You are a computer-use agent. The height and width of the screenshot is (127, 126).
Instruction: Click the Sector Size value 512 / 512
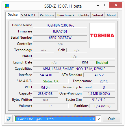[x=99, y=100]
